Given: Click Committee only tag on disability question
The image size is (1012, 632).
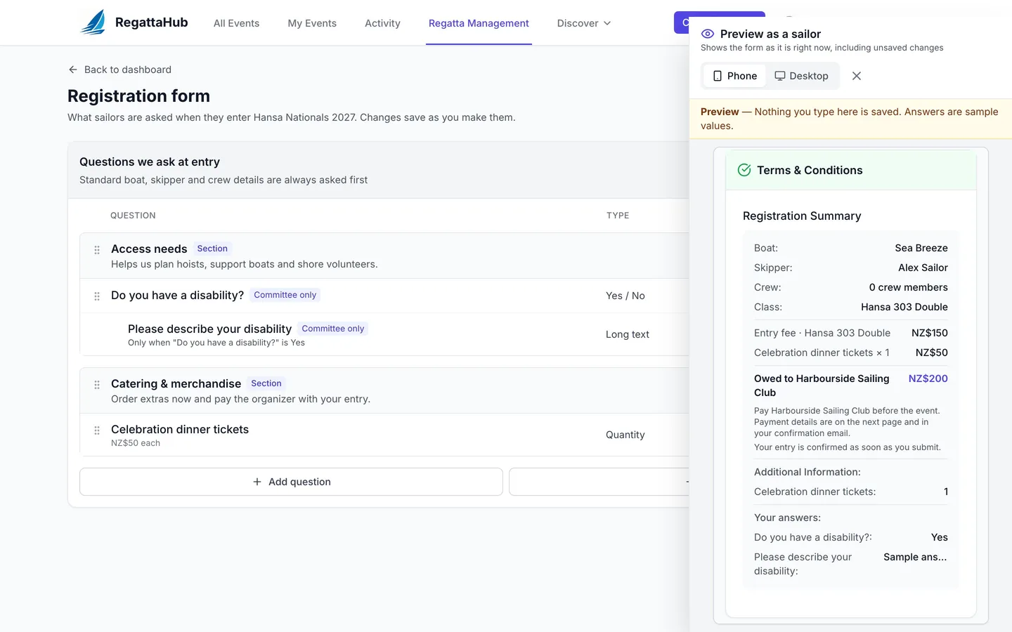Looking at the screenshot, I should point(285,295).
